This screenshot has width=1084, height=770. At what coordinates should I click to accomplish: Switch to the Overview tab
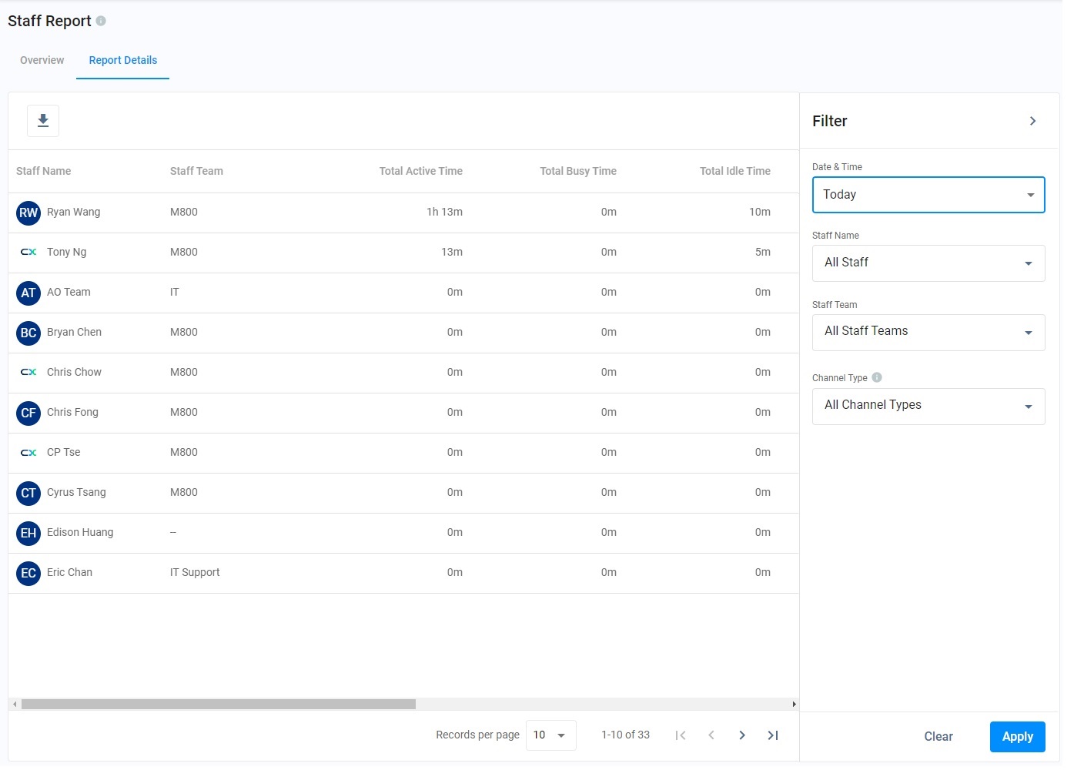(x=42, y=60)
